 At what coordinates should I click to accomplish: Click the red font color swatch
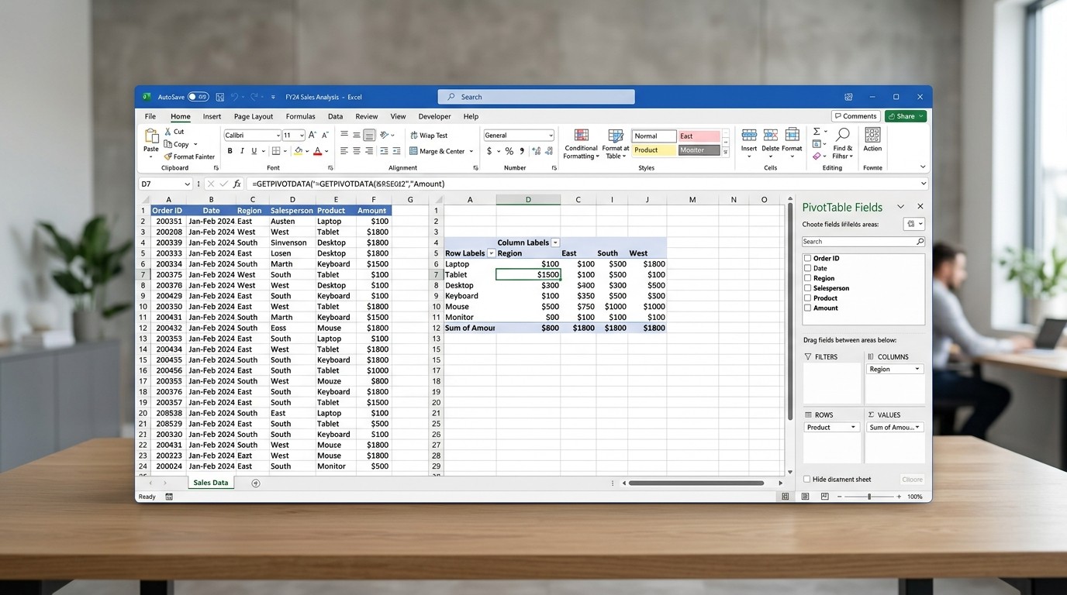(x=318, y=151)
